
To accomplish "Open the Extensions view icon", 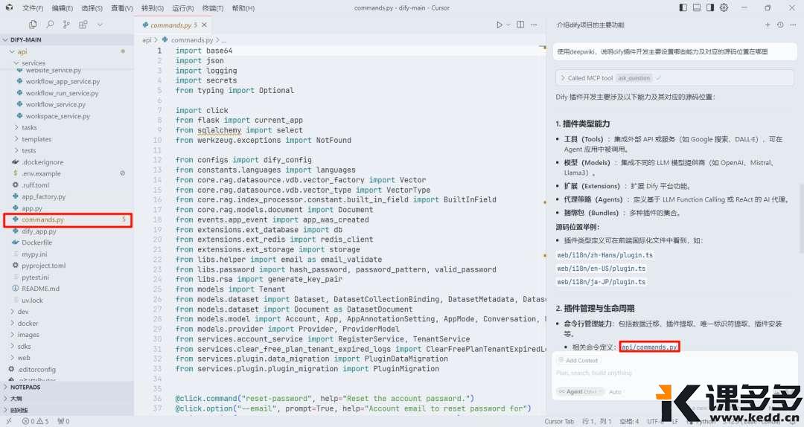I will pyautogui.click(x=83, y=24).
